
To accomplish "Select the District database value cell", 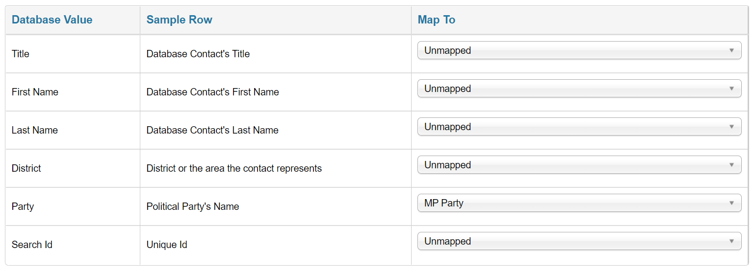I will click(x=26, y=168).
